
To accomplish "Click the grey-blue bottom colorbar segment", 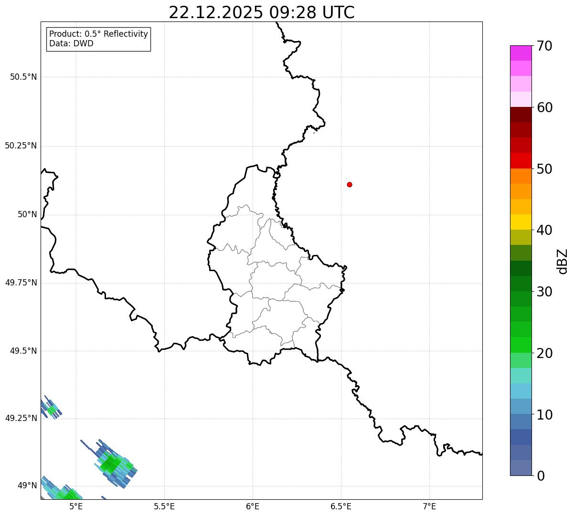I will [x=521, y=468].
